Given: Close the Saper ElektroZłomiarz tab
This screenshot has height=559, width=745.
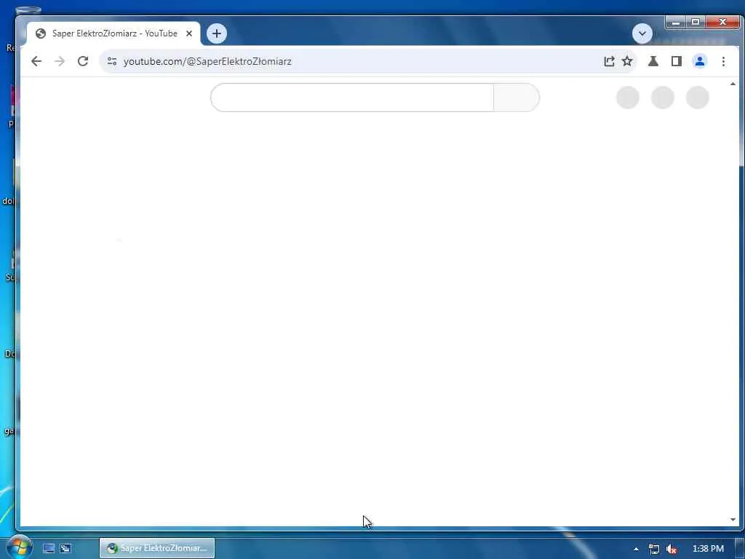Looking at the screenshot, I should pyautogui.click(x=189, y=33).
